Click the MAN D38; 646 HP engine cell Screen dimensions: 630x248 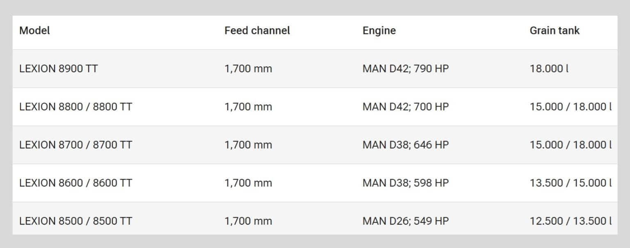(405, 145)
